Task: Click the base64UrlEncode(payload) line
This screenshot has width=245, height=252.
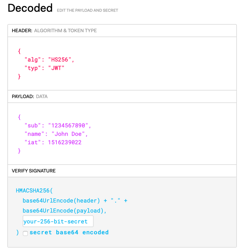Action: pos(64,211)
